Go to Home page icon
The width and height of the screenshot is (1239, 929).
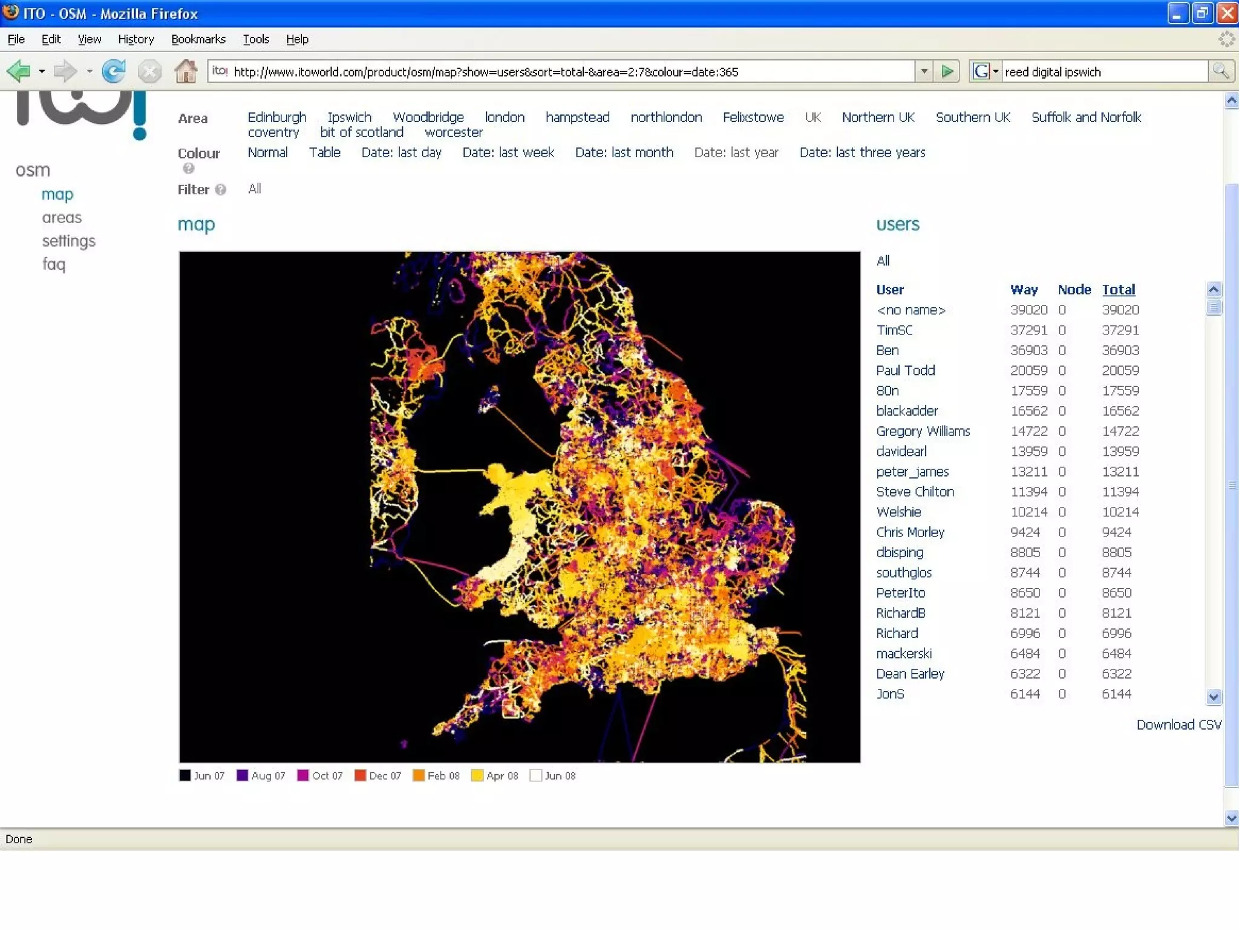(x=186, y=71)
